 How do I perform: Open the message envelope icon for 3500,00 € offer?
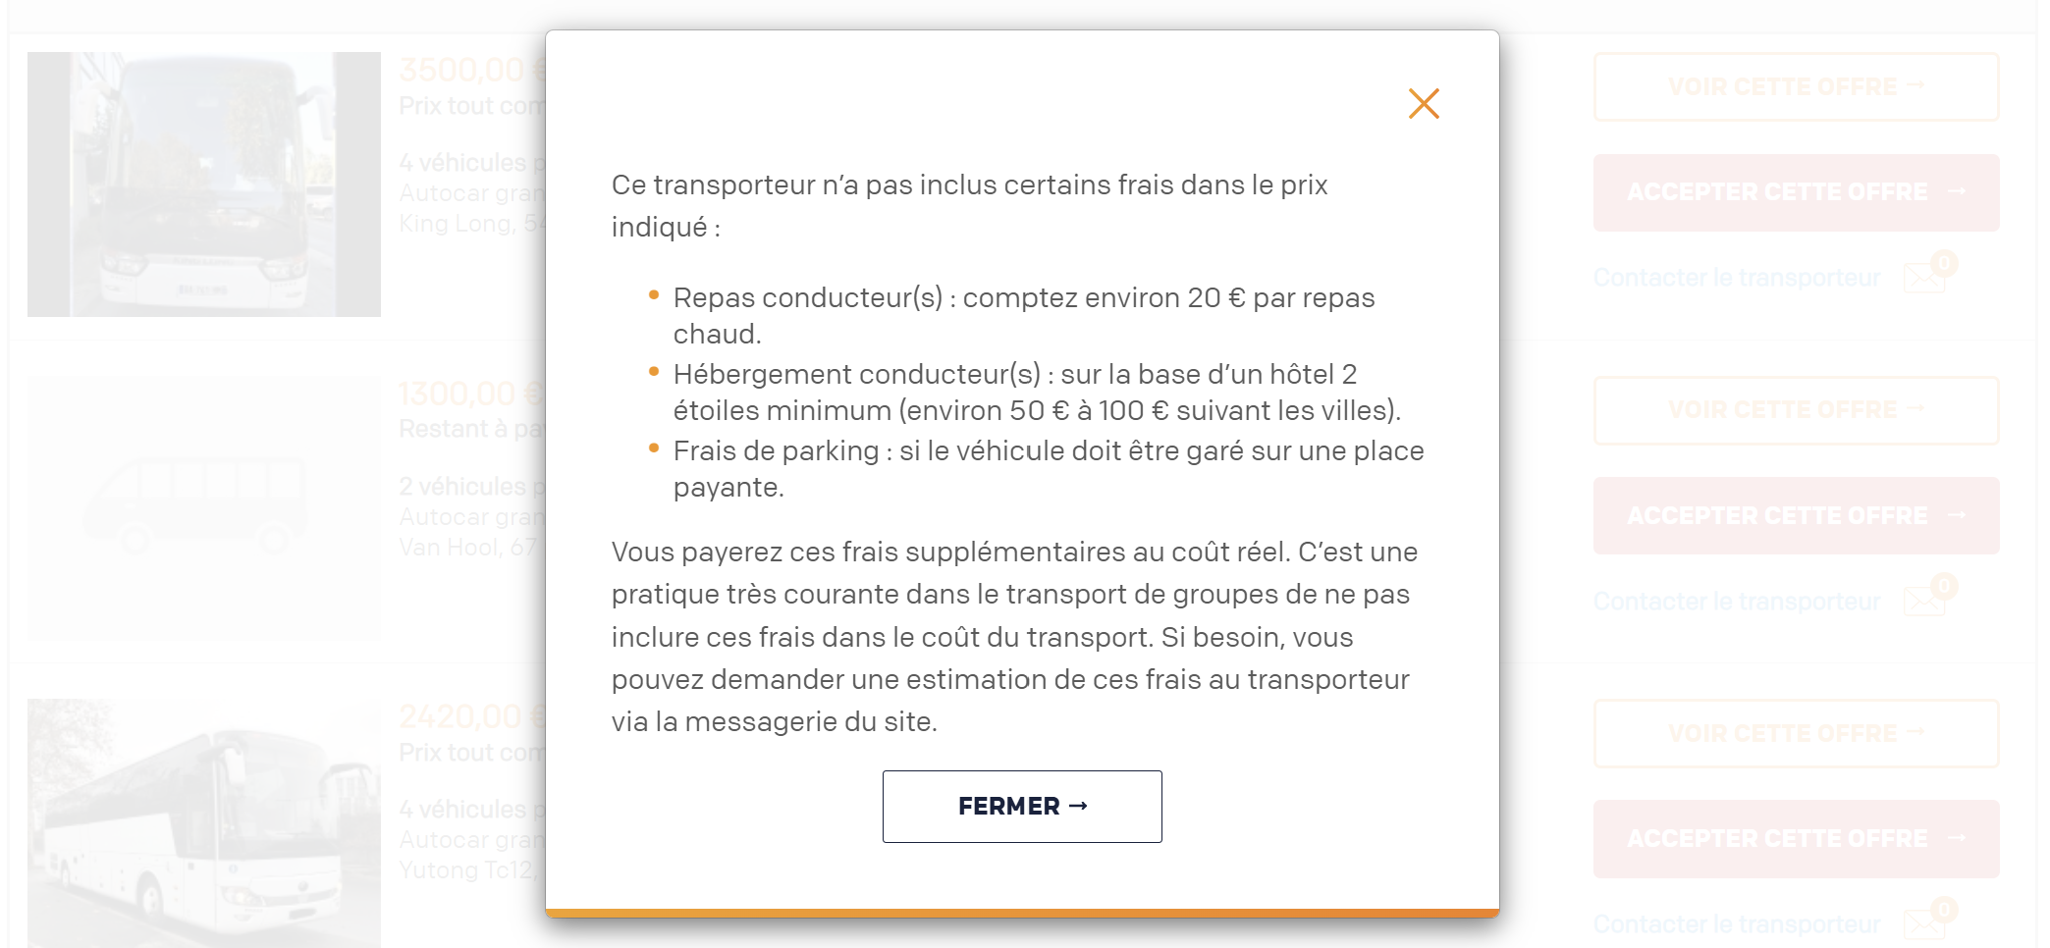coord(1924,278)
